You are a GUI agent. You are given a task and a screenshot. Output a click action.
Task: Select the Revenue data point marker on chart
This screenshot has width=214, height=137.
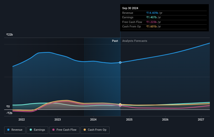click(120, 62)
